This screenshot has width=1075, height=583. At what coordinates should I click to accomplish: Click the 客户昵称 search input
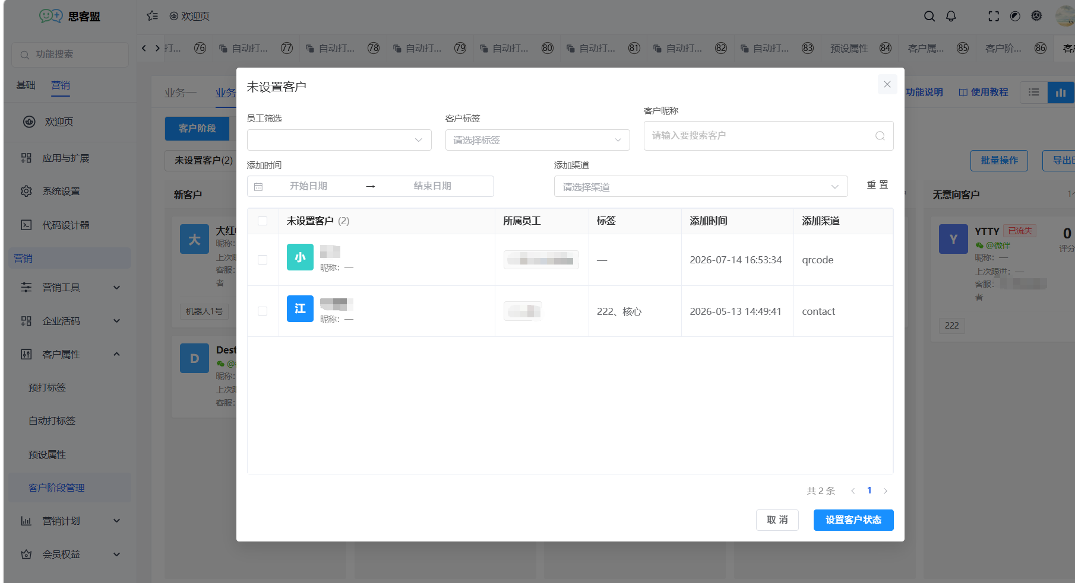coord(769,136)
